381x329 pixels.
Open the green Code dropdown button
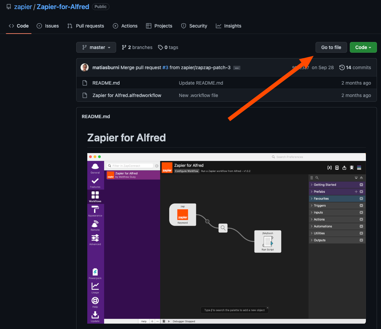click(x=363, y=47)
